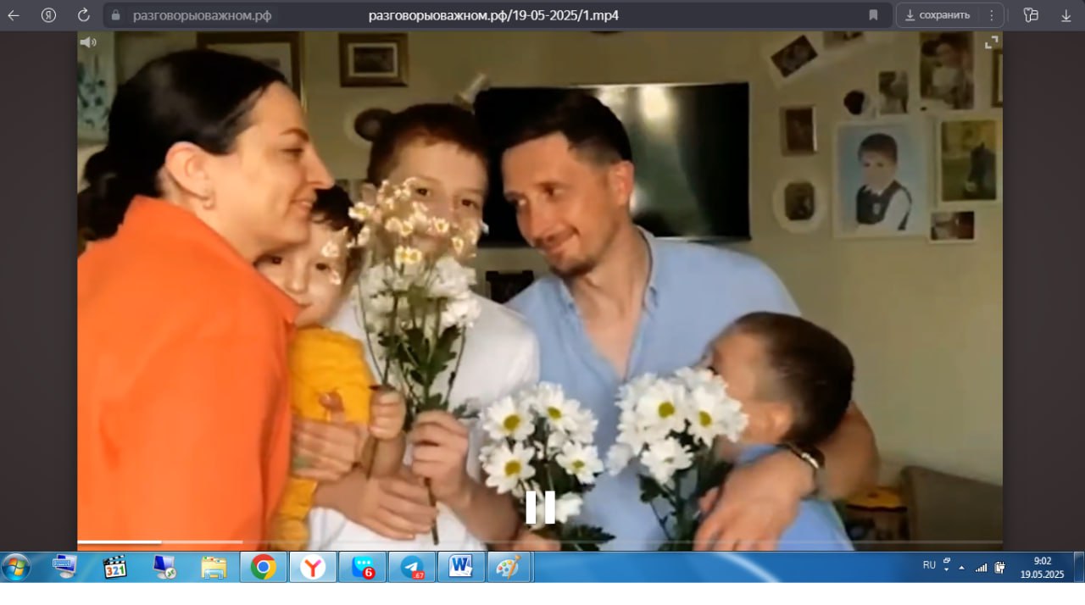Open the network signal tray icon
The height and width of the screenshot is (605, 1085).
[982, 568]
